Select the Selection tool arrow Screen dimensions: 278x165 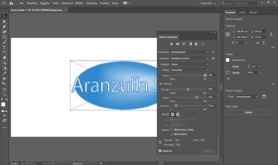pos(4,16)
